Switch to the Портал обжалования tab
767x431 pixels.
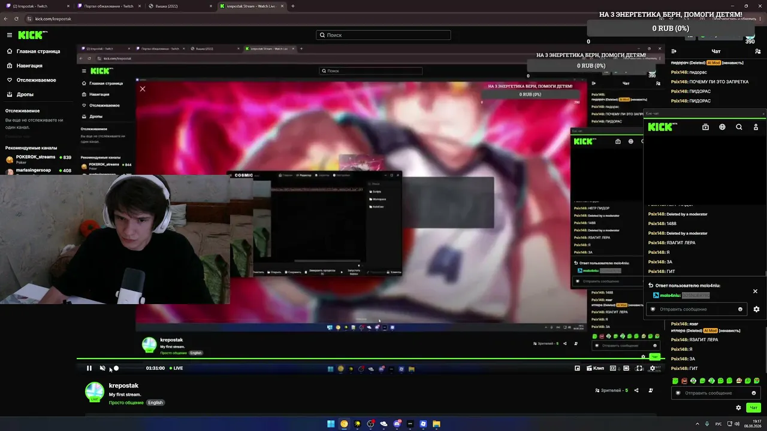pyautogui.click(x=109, y=6)
